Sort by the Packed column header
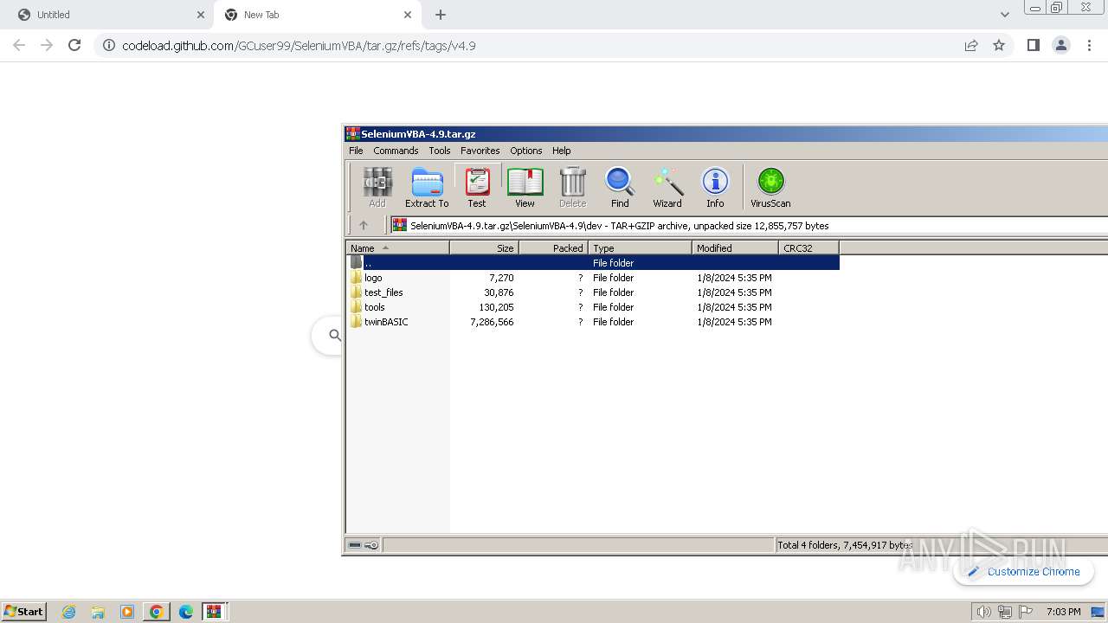This screenshot has width=1108, height=623. click(553, 247)
